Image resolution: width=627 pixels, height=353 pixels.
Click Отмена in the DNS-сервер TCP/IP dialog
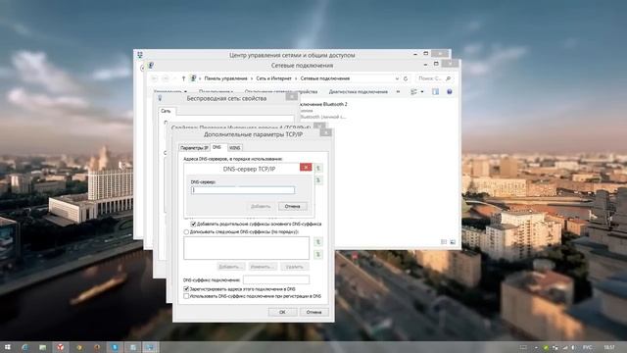point(292,207)
